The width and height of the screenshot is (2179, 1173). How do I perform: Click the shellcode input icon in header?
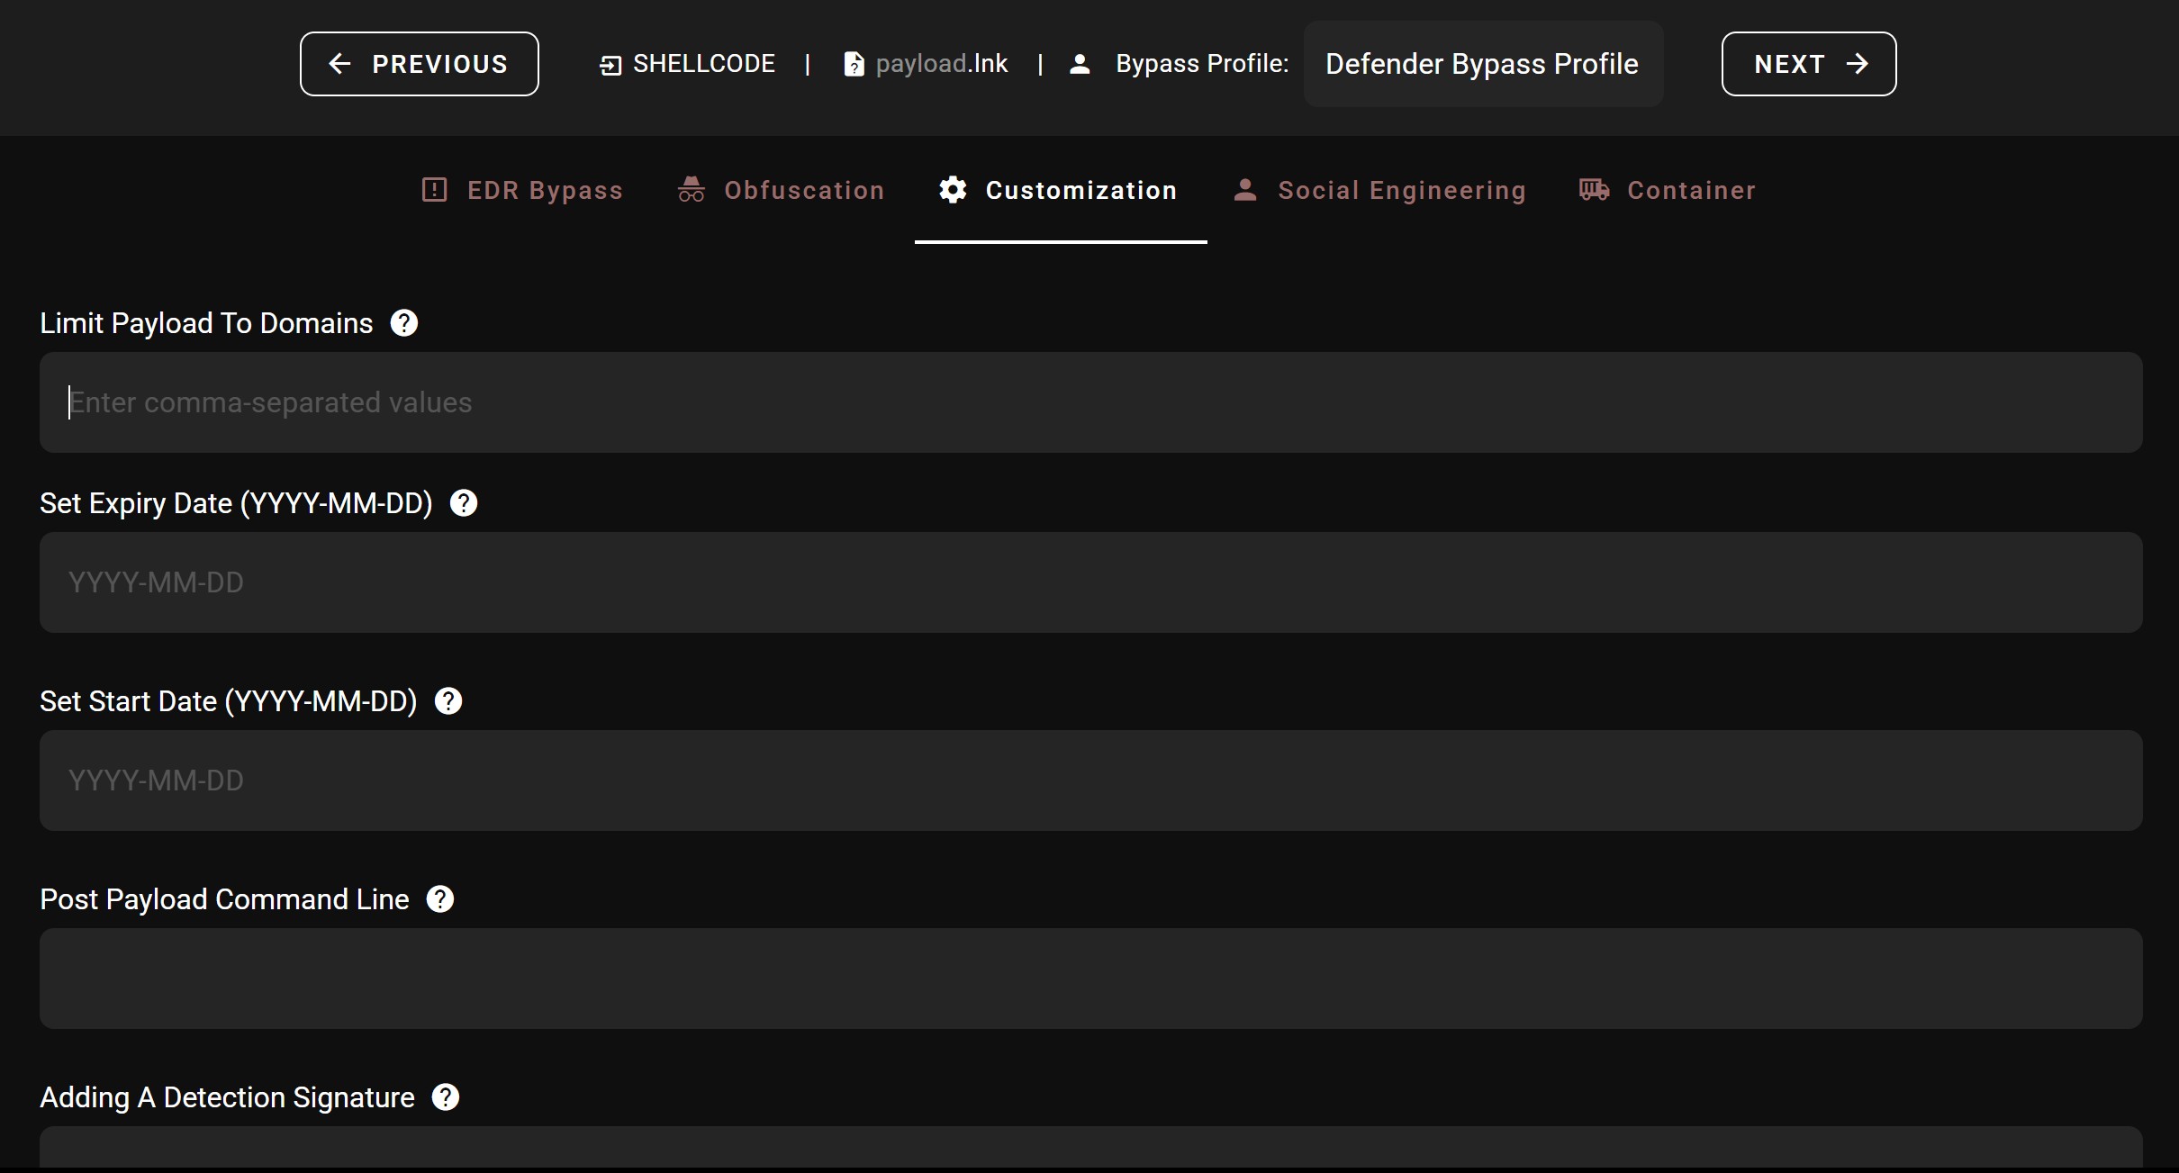[x=610, y=65]
